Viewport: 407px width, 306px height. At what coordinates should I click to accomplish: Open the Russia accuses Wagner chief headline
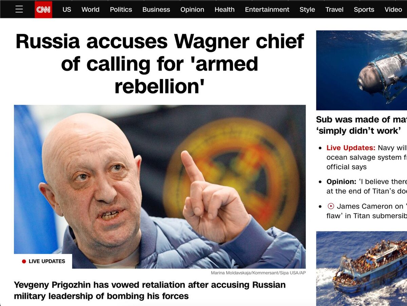160,64
